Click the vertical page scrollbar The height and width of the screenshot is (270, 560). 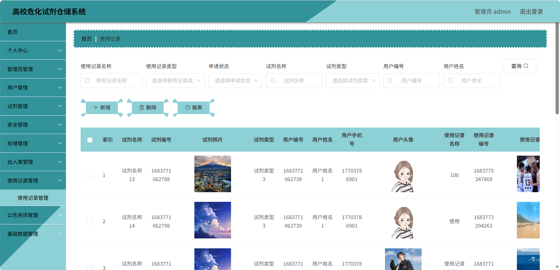pyautogui.click(x=557, y=68)
